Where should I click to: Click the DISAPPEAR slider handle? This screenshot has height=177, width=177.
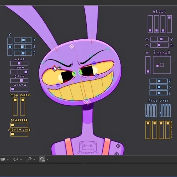(x=12, y=125)
